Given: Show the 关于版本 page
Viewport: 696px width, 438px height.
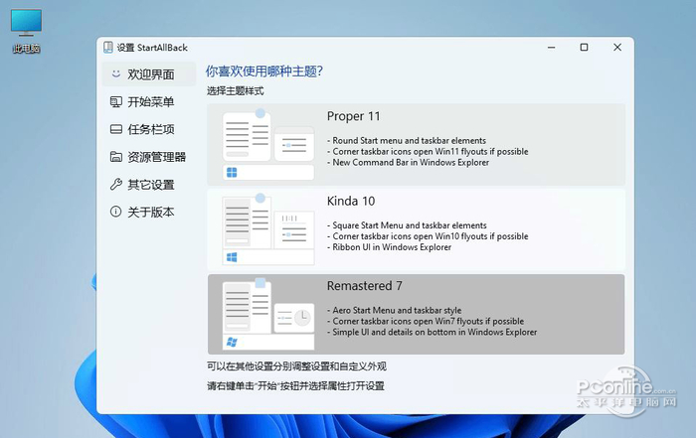Looking at the screenshot, I should coord(149,212).
